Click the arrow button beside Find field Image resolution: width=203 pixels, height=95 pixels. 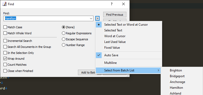click(97, 18)
